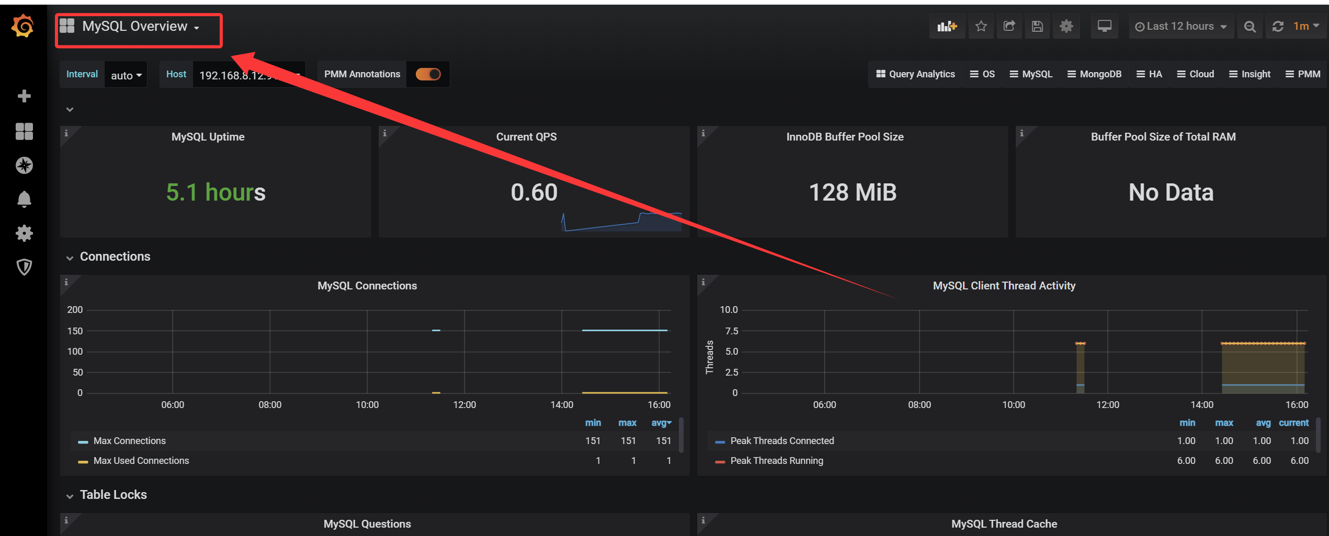The image size is (1329, 536).
Task: Click the Current QPS sparkline graph
Action: [x=622, y=222]
